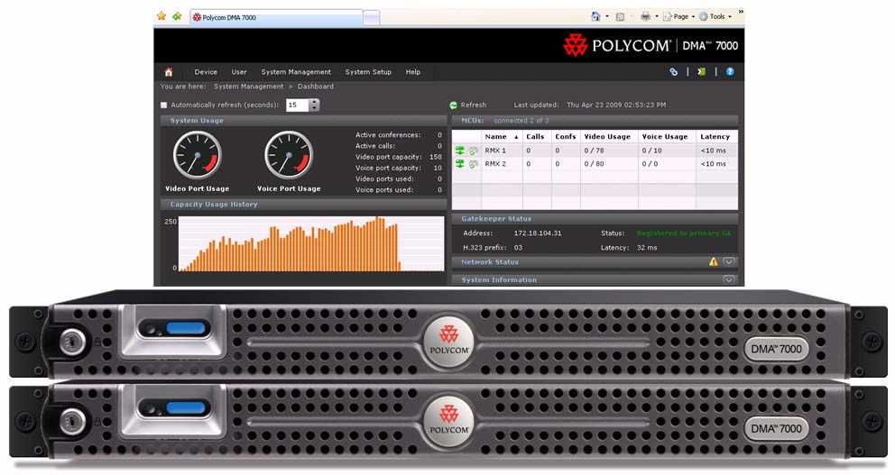Click the Gatekeeper Status panel header

coord(595,219)
